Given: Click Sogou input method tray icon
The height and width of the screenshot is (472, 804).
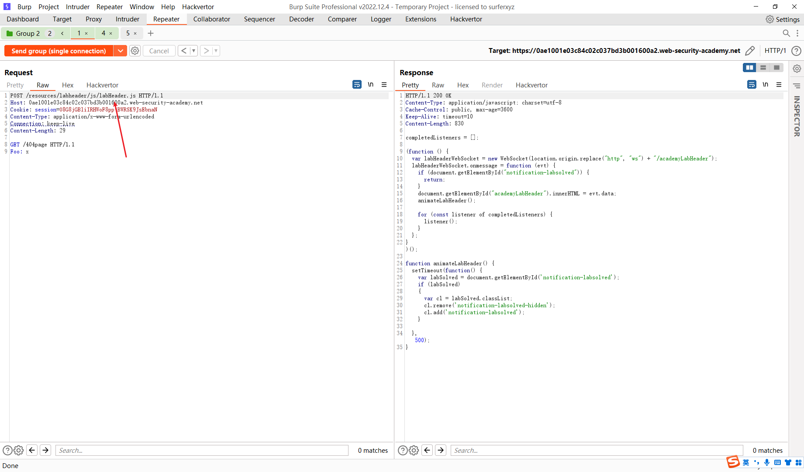Looking at the screenshot, I should point(733,462).
